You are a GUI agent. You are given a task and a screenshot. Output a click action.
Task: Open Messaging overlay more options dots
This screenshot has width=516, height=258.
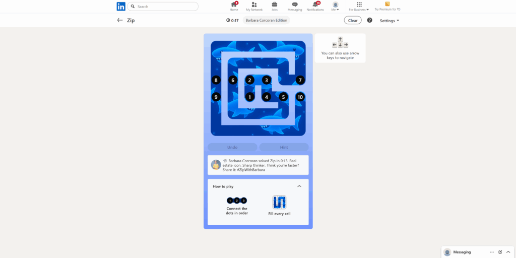click(x=492, y=252)
